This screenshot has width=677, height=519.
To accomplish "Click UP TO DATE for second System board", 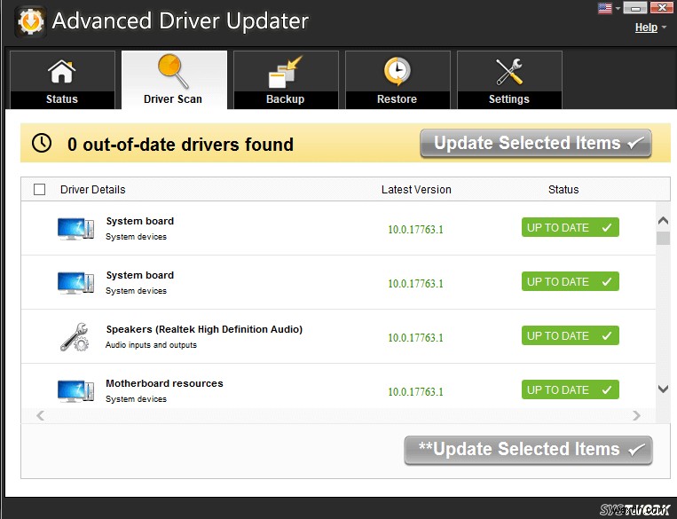I will (571, 281).
